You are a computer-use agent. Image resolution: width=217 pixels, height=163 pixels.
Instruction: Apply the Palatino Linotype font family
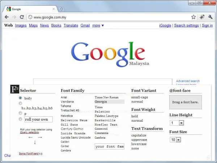point(106,116)
